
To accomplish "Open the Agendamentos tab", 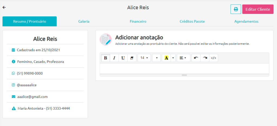I will click(246, 22).
